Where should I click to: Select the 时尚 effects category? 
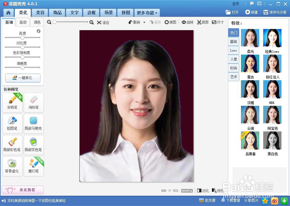[x=233, y=68]
